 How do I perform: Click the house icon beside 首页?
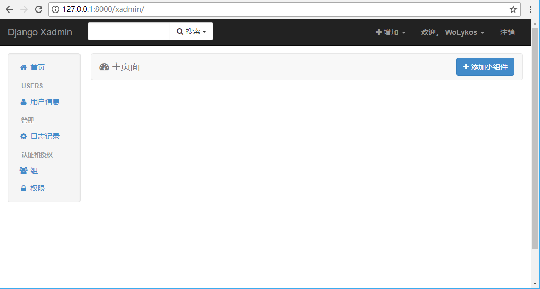coord(24,67)
